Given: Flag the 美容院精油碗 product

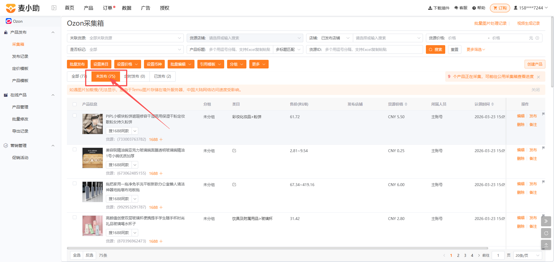Looking at the screenshot, I should tap(543, 148).
